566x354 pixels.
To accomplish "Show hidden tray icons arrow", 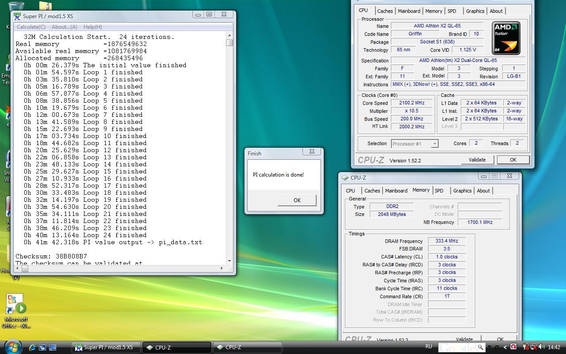I will (505, 347).
